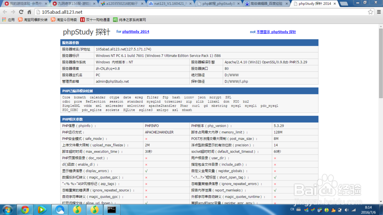Click the memory_limit value 128M

[x=278, y=132]
